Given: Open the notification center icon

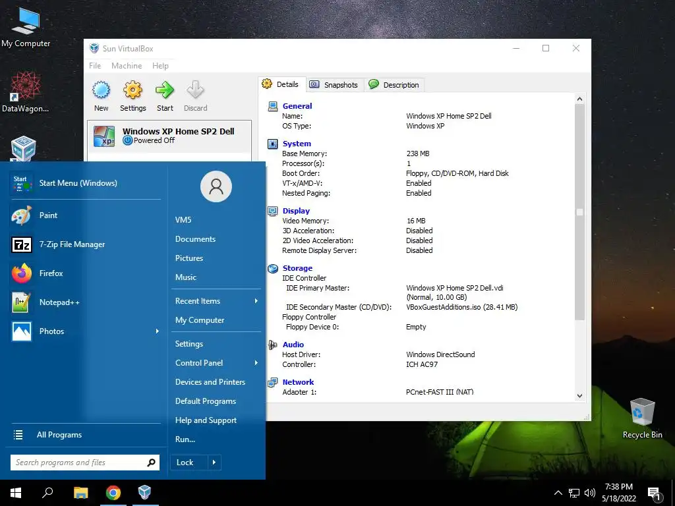Looking at the screenshot, I should pyautogui.click(x=655, y=493).
